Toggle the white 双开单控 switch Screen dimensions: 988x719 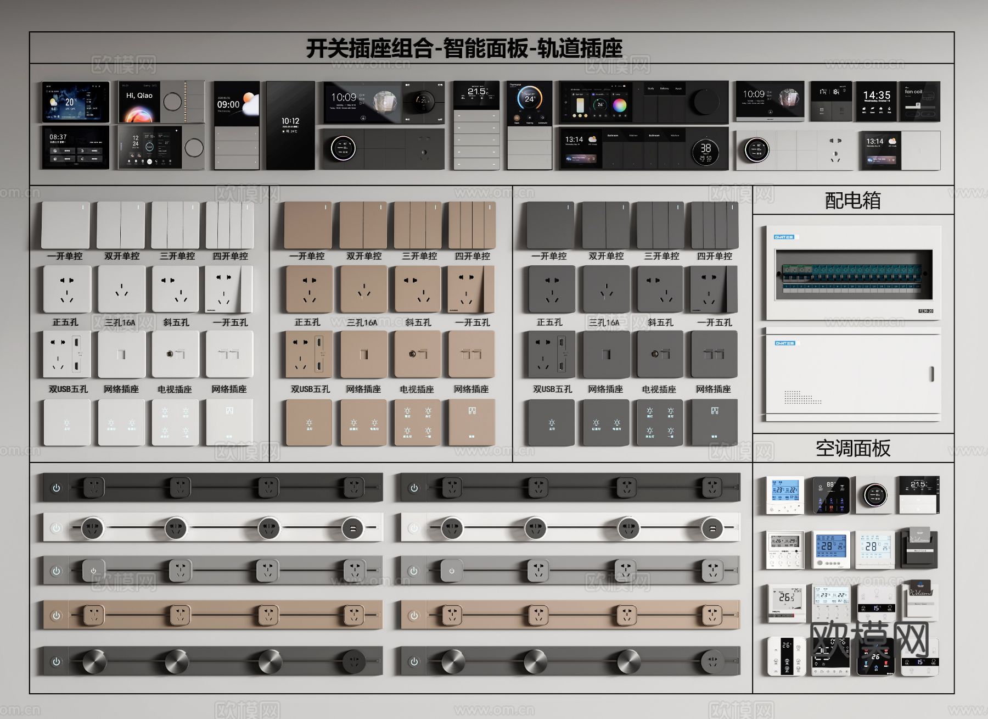(121, 225)
